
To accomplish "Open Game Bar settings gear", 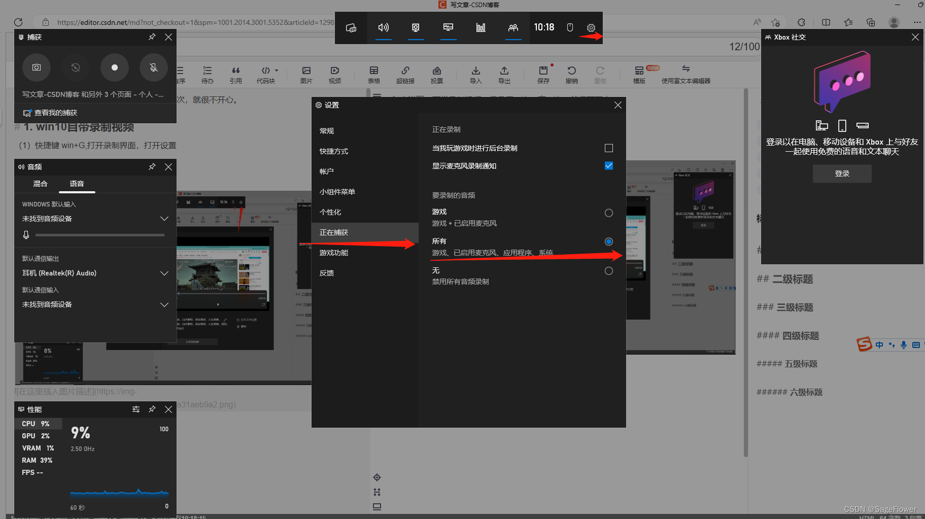I will (591, 28).
